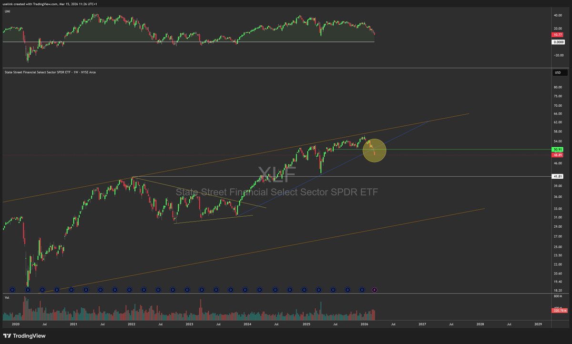Click the 29.00 price scale label
The height and width of the screenshot is (344, 572).
point(558,226)
